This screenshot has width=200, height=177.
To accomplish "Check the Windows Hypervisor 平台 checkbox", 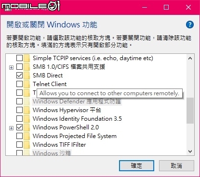I will click(x=19, y=110).
